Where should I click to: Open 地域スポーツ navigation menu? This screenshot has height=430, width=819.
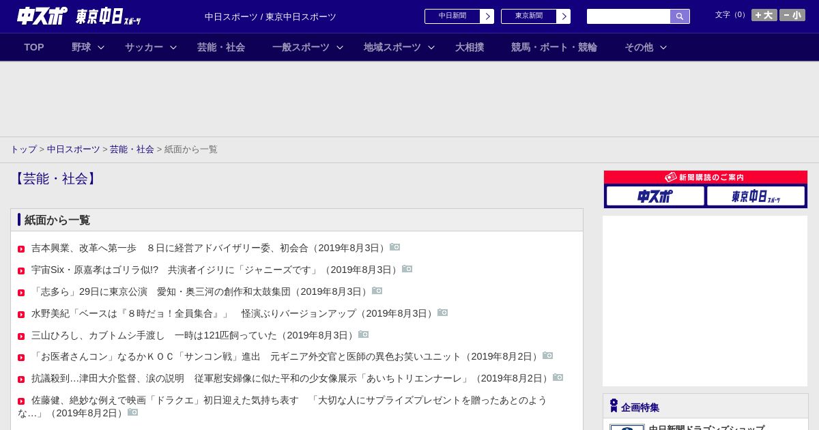(x=392, y=47)
